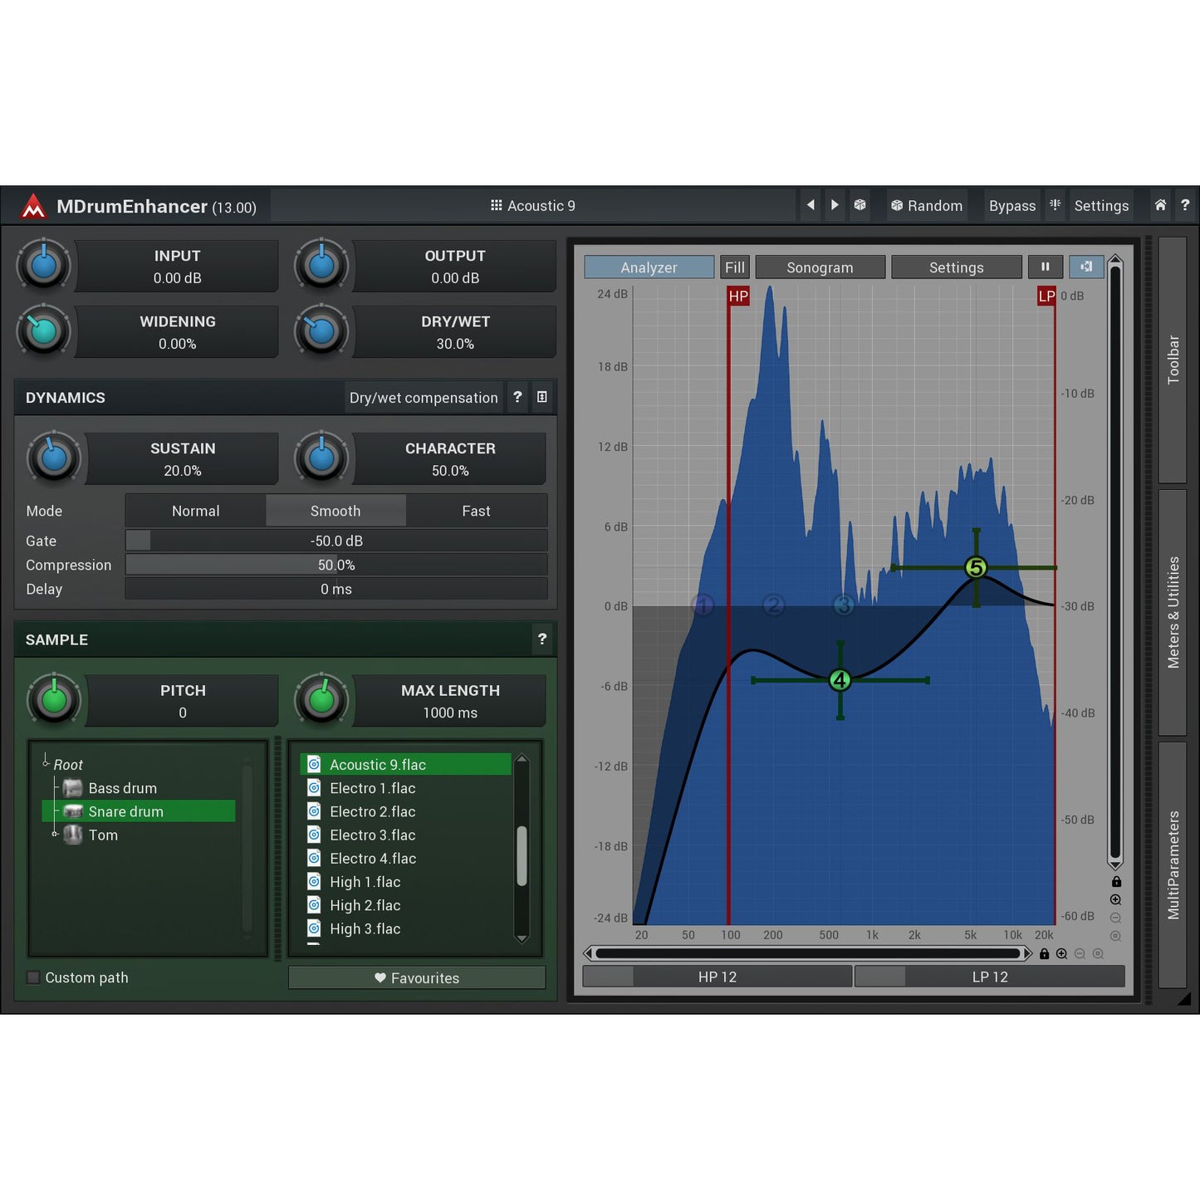Open the Acoustic 9 preset selector
Viewport: 1200px width, 1200px height.
coord(533,205)
